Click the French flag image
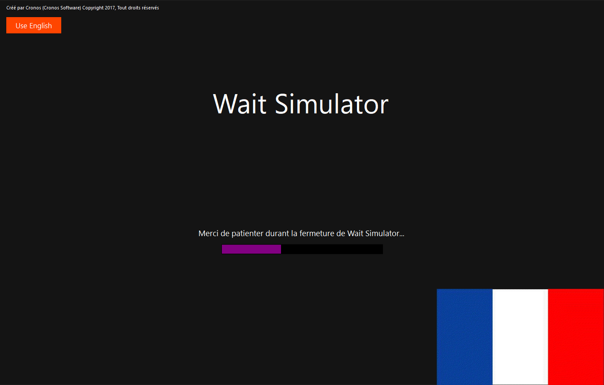 520,337
